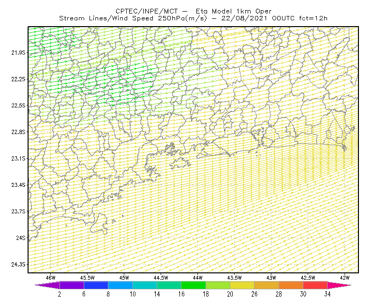This screenshot has width=387, height=299.
Task: Click the CPTEC/INPE/MCT title text
Action: [147, 11]
